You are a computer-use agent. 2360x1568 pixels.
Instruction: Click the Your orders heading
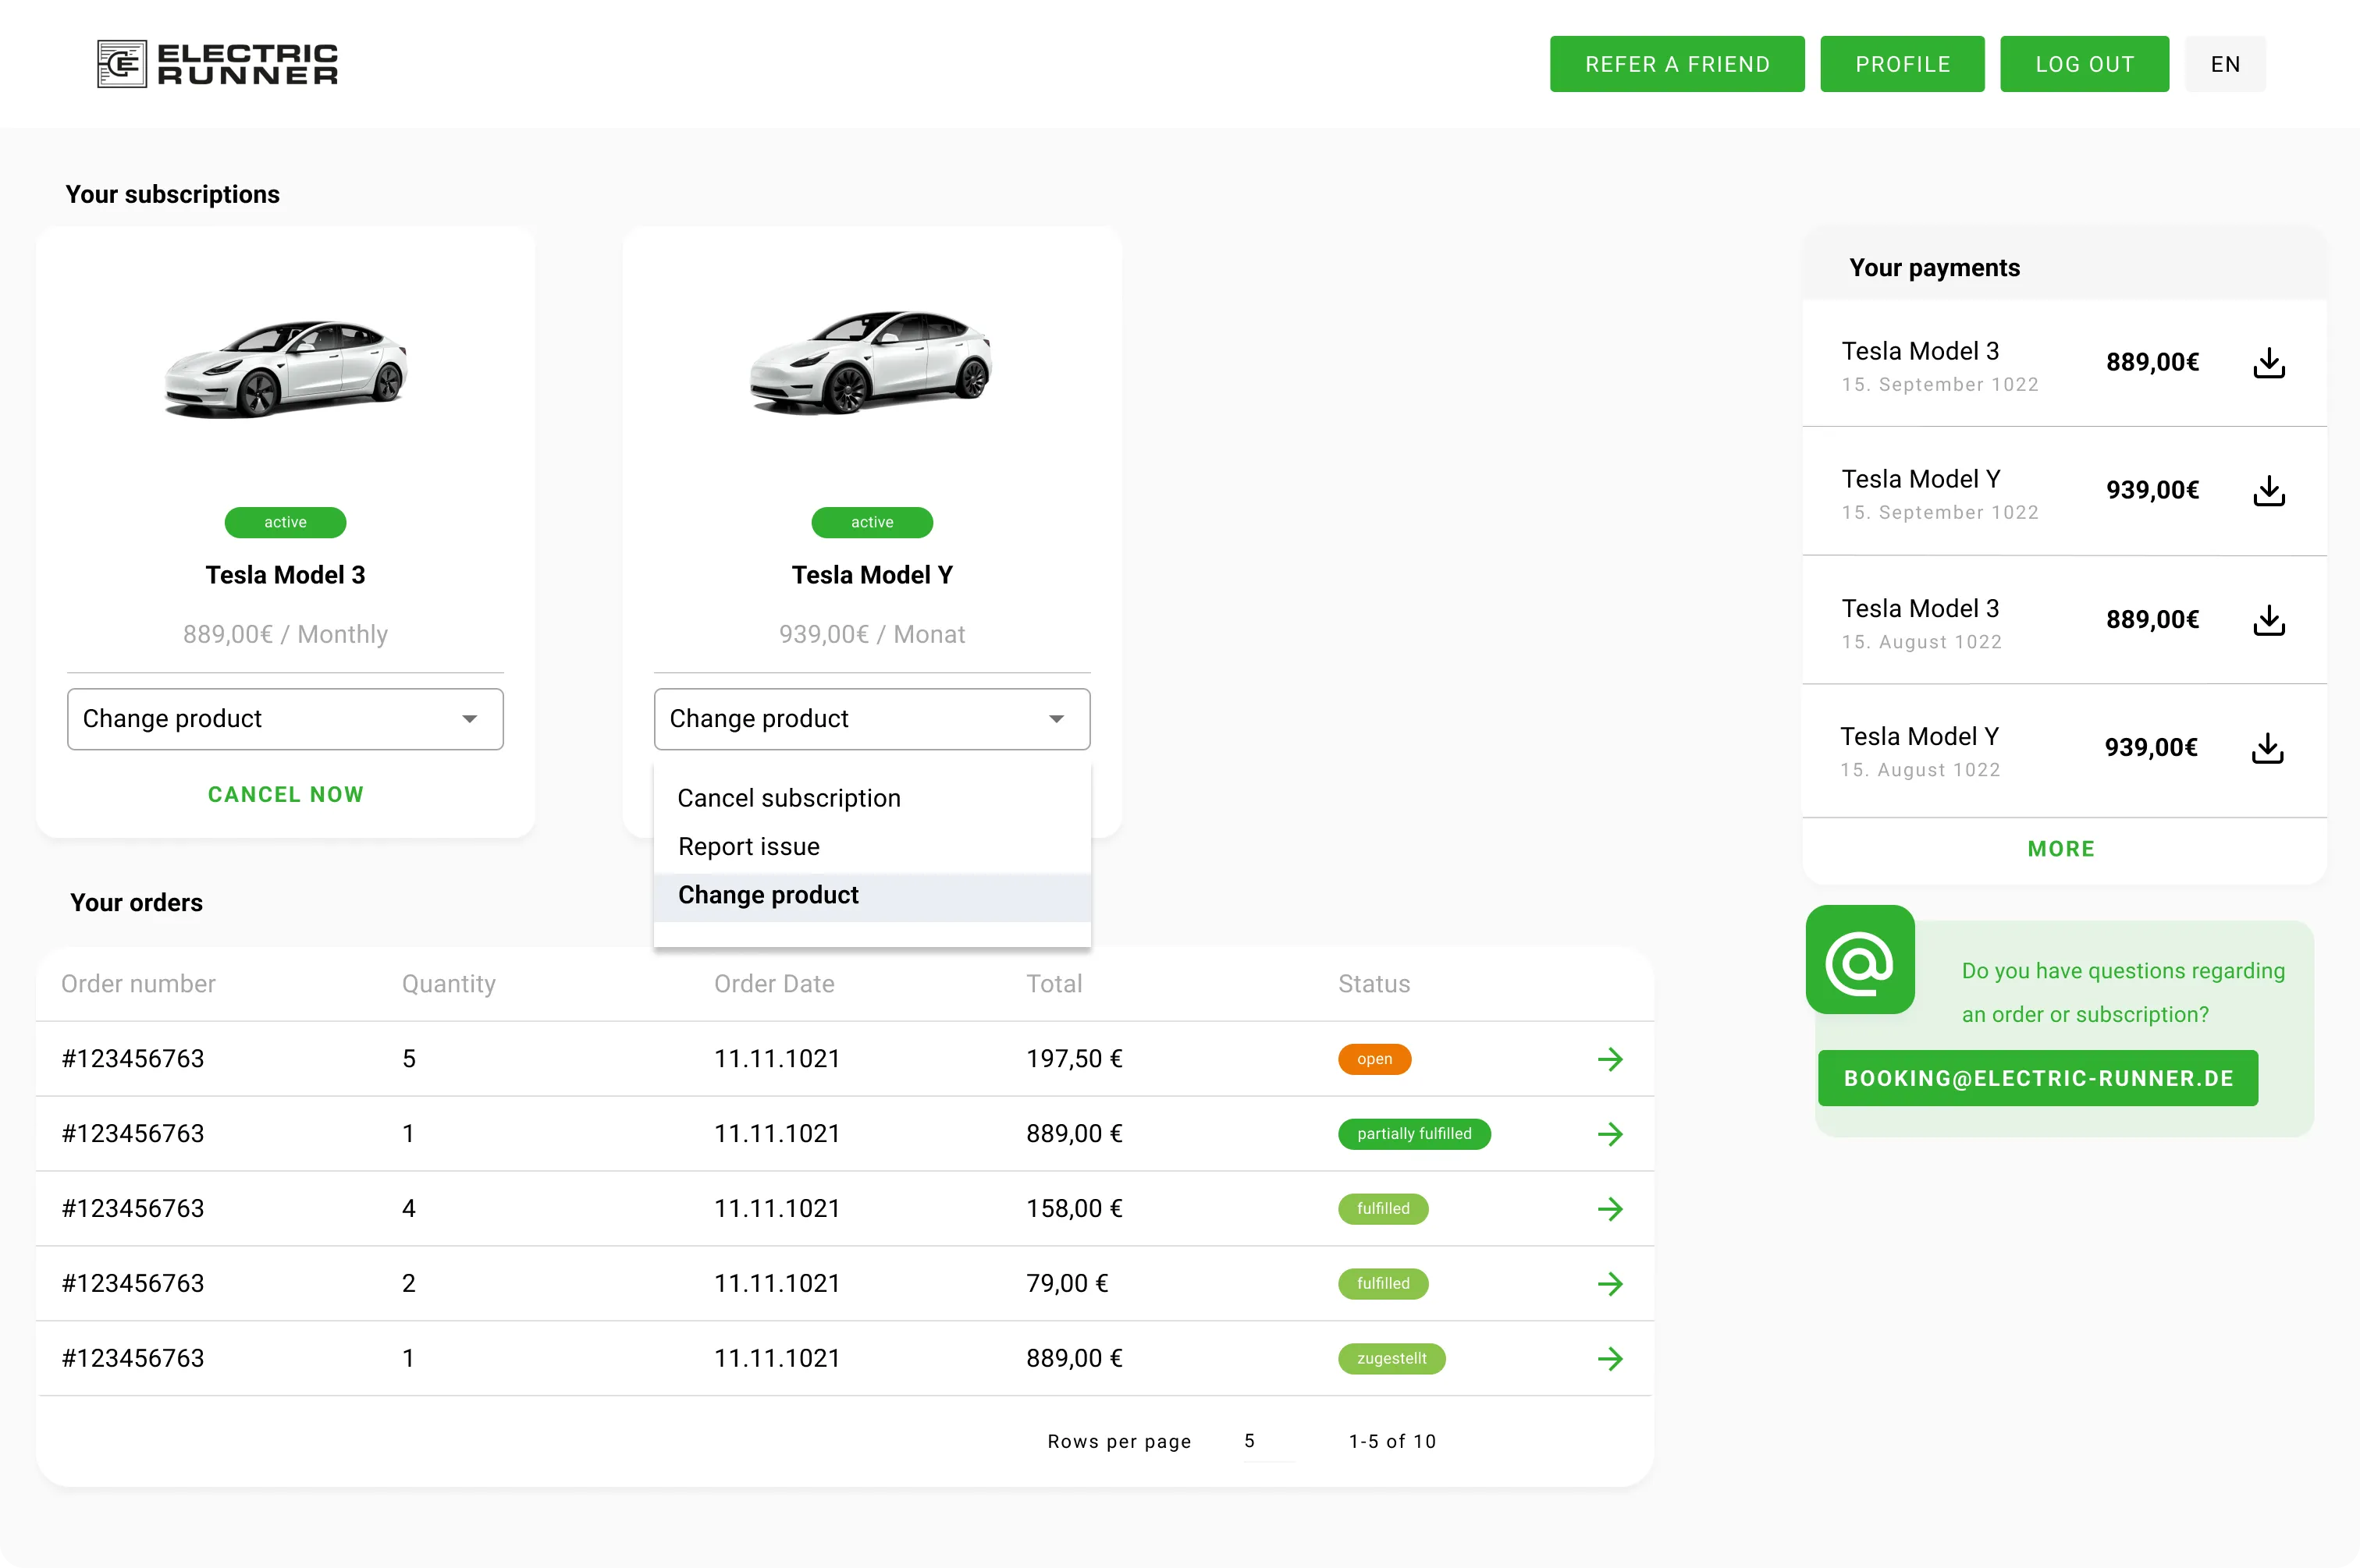(x=136, y=903)
